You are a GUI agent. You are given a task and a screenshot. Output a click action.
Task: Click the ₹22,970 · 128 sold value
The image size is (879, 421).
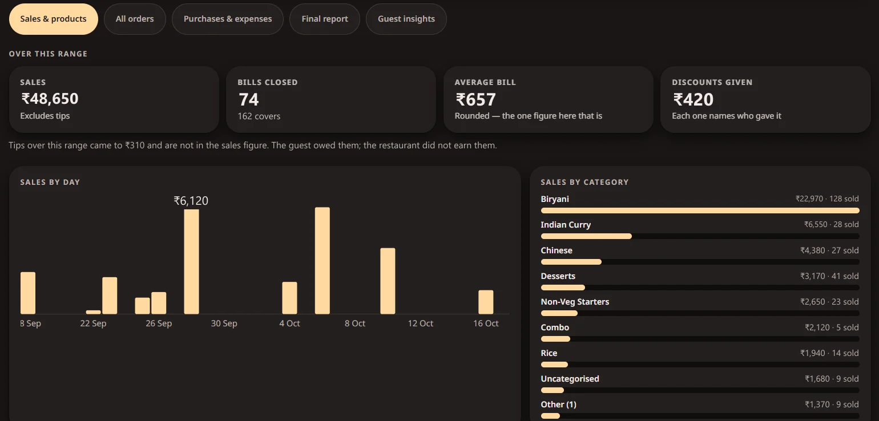click(827, 199)
